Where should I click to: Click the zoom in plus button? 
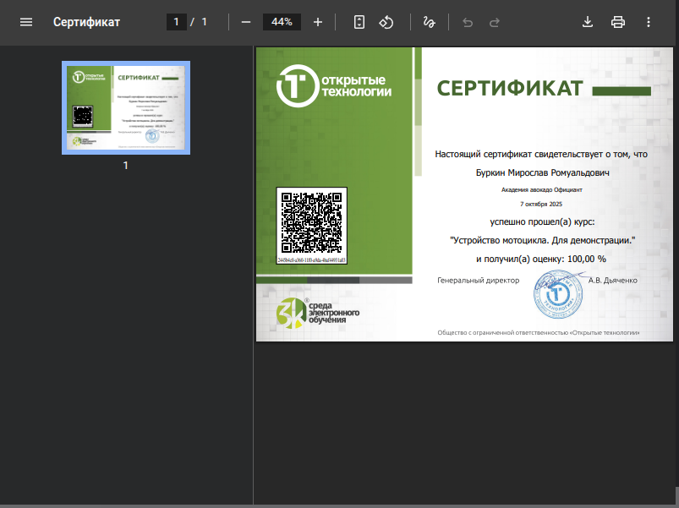[x=318, y=22]
